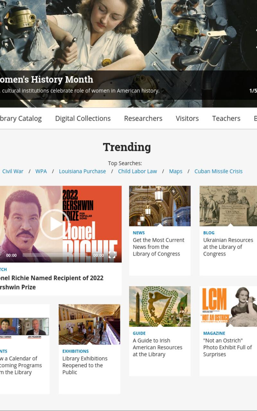Search the top term Civil War
The width and height of the screenshot is (257, 411).
[x=13, y=171]
